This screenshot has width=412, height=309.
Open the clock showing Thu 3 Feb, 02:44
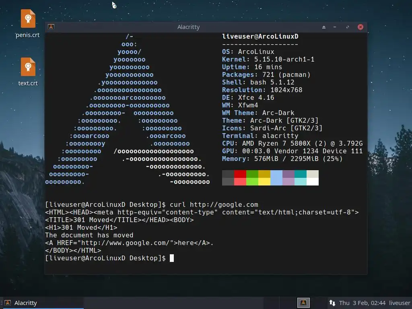click(362, 303)
